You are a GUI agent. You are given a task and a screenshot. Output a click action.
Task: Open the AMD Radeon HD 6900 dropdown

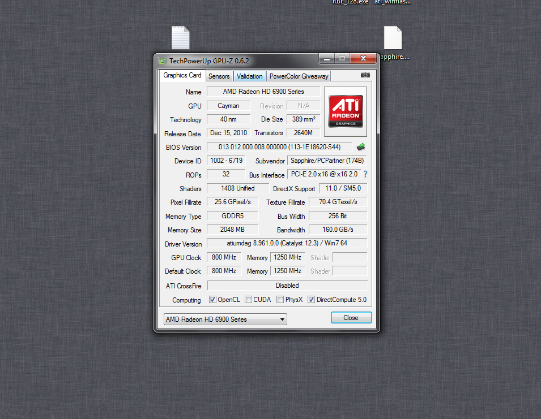225,319
